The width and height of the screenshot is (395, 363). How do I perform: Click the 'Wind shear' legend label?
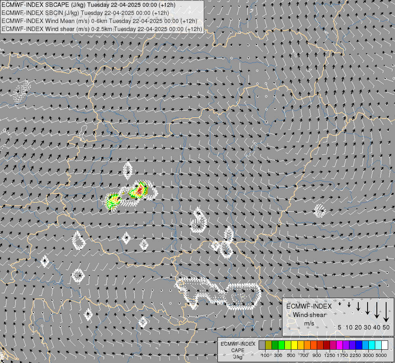[309, 315]
